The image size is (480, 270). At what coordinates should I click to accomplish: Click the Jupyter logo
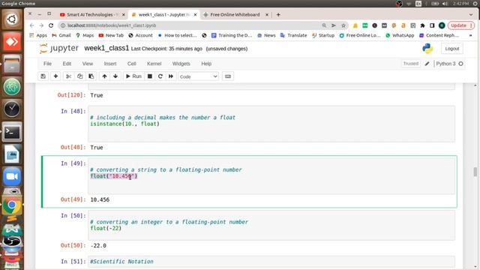click(x=59, y=48)
